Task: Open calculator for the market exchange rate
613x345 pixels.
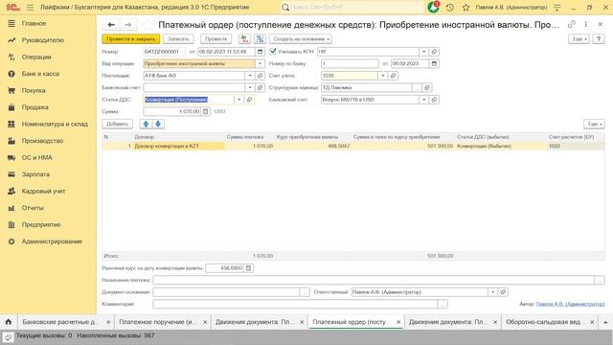Action: click(248, 268)
